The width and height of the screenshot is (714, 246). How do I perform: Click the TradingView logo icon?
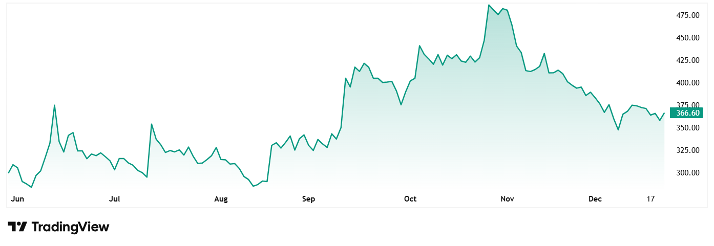tap(17, 227)
